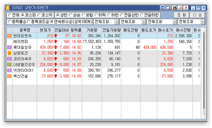Select the 현대피앤씨 stock name
Screen dimensions: 212x128
pyautogui.click(x=23, y=36)
